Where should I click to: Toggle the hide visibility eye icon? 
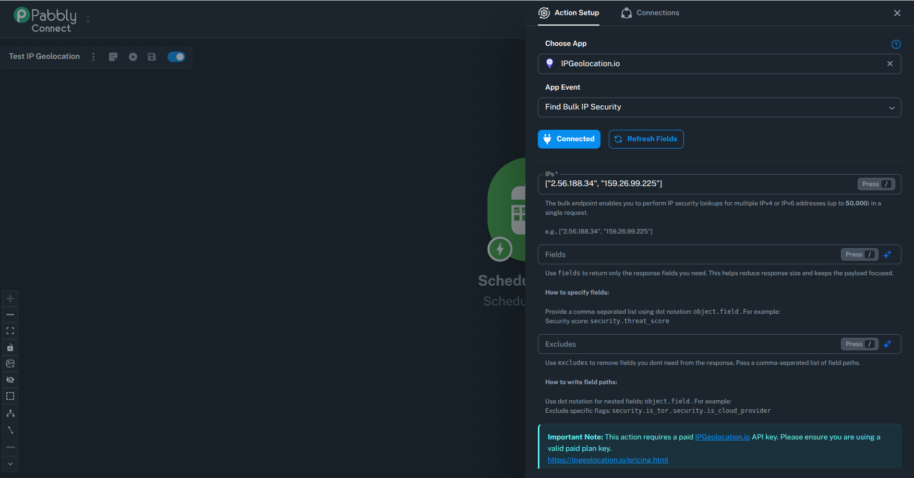click(x=10, y=380)
